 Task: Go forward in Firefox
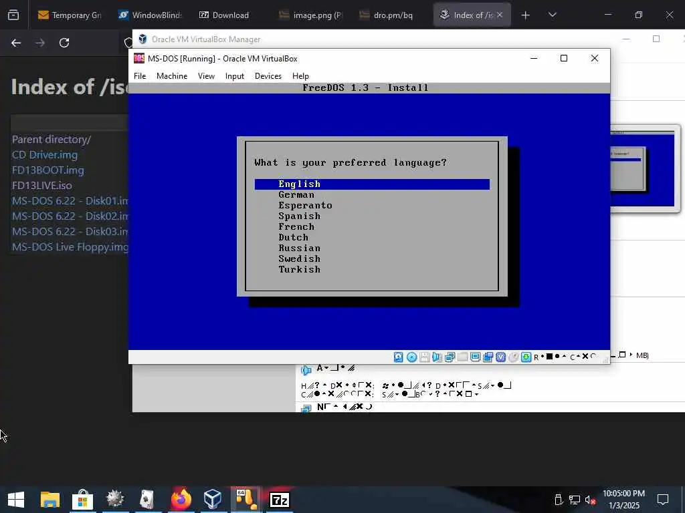point(40,43)
